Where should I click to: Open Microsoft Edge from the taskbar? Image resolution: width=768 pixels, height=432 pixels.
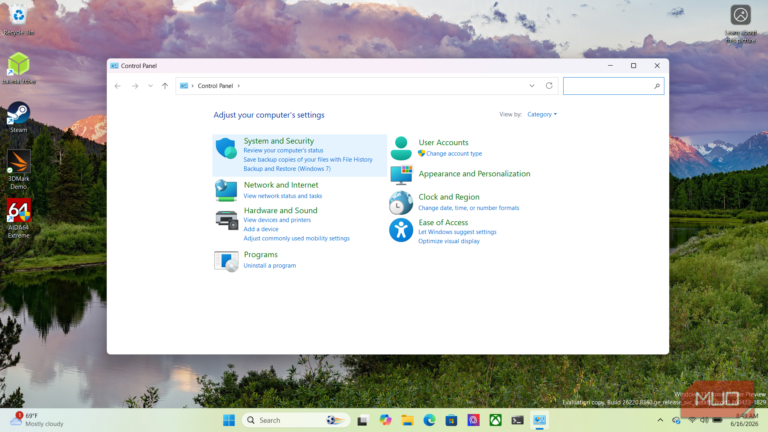point(430,420)
